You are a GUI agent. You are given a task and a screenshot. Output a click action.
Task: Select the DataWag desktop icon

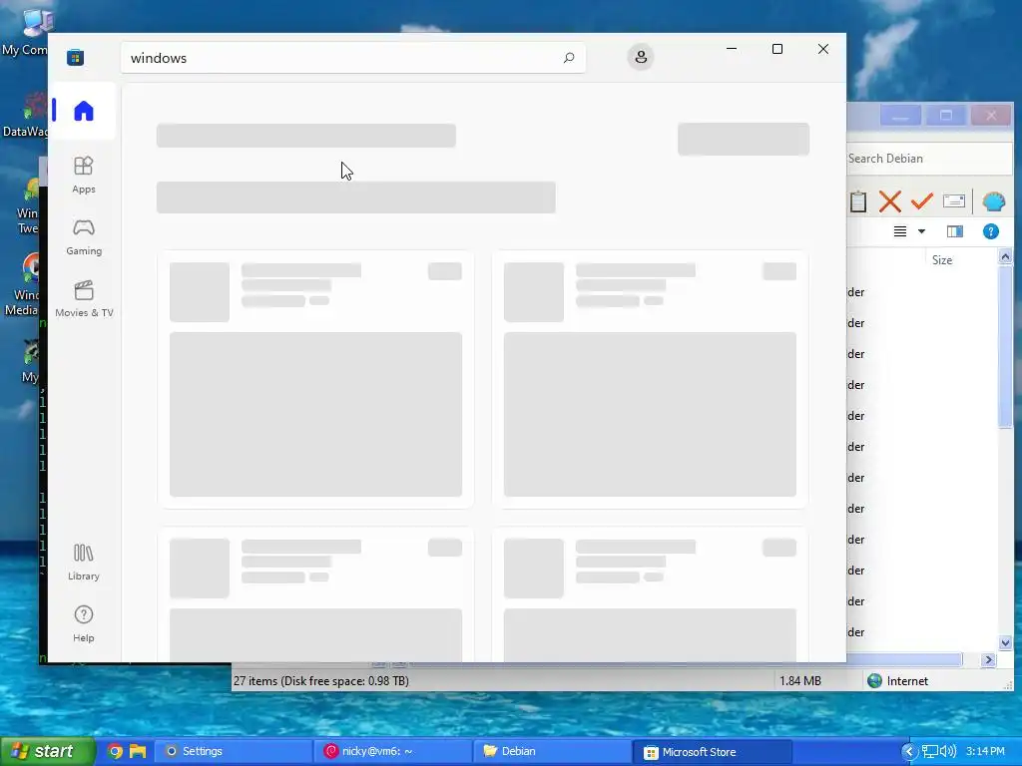[x=26, y=116]
